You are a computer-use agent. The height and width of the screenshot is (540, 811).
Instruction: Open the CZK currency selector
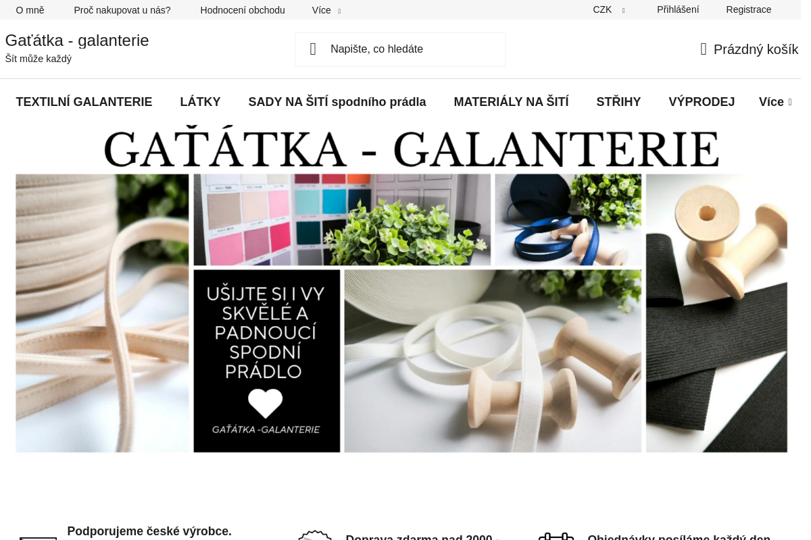pos(602,9)
